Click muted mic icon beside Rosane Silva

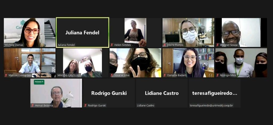[112, 75]
